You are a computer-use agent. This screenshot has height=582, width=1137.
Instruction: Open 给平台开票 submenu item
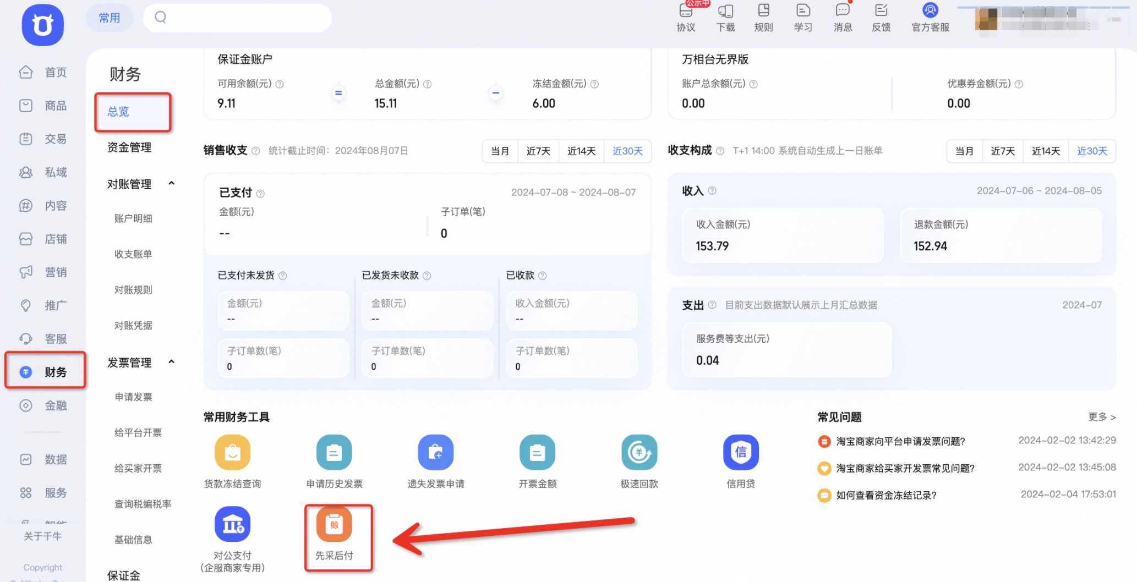pos(138,433)
